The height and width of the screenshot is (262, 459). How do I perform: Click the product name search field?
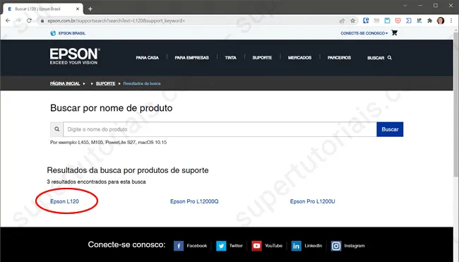[220, 129]
